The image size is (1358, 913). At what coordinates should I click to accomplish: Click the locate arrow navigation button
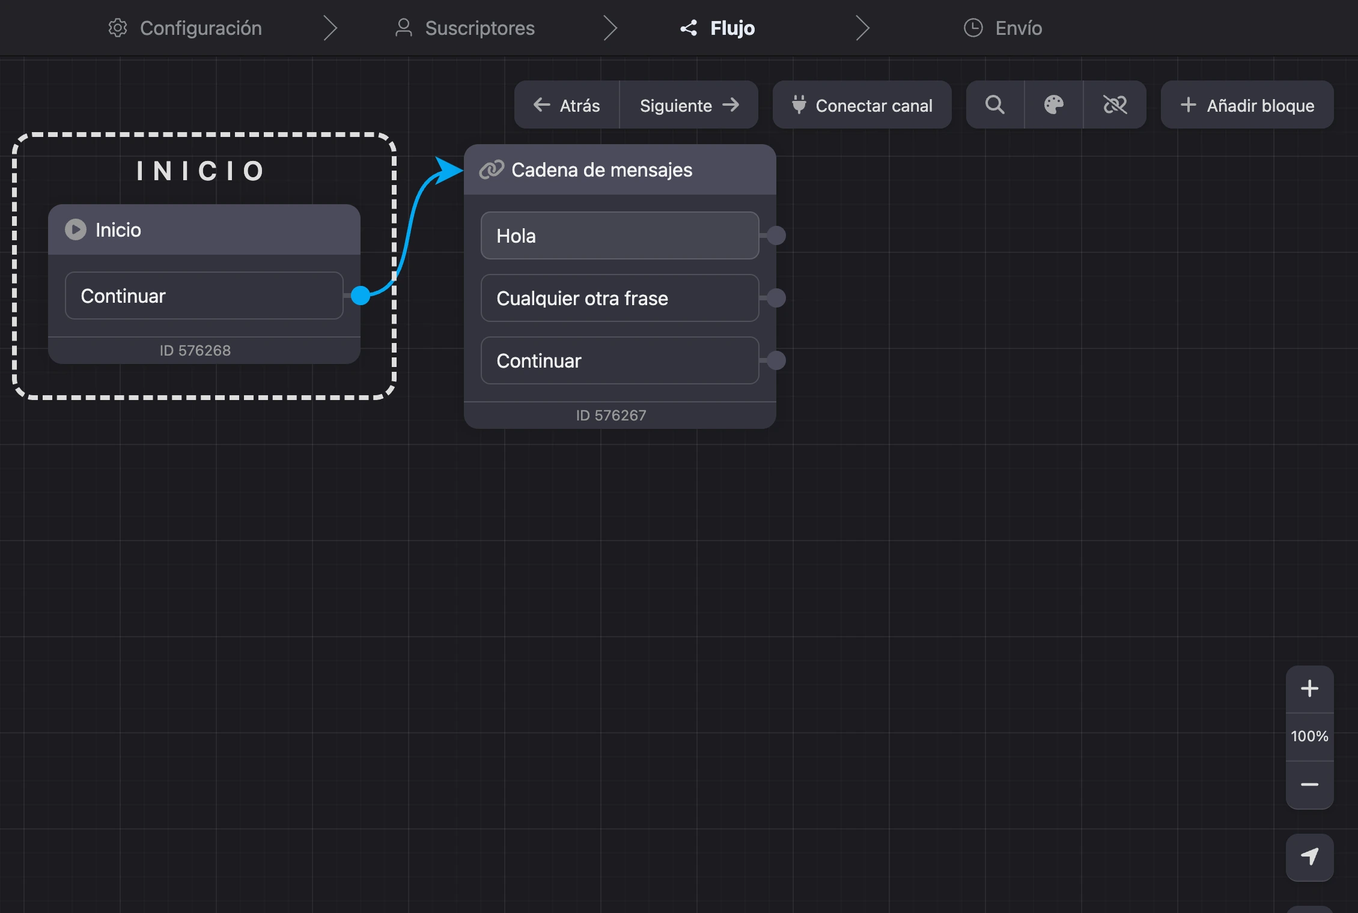coord(1309,857)
